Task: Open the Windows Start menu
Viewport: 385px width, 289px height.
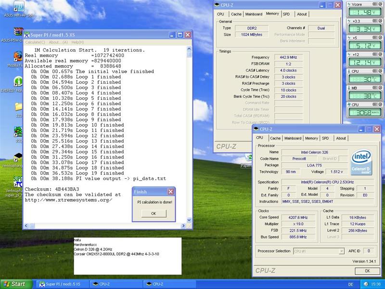Action: (16, 284)
